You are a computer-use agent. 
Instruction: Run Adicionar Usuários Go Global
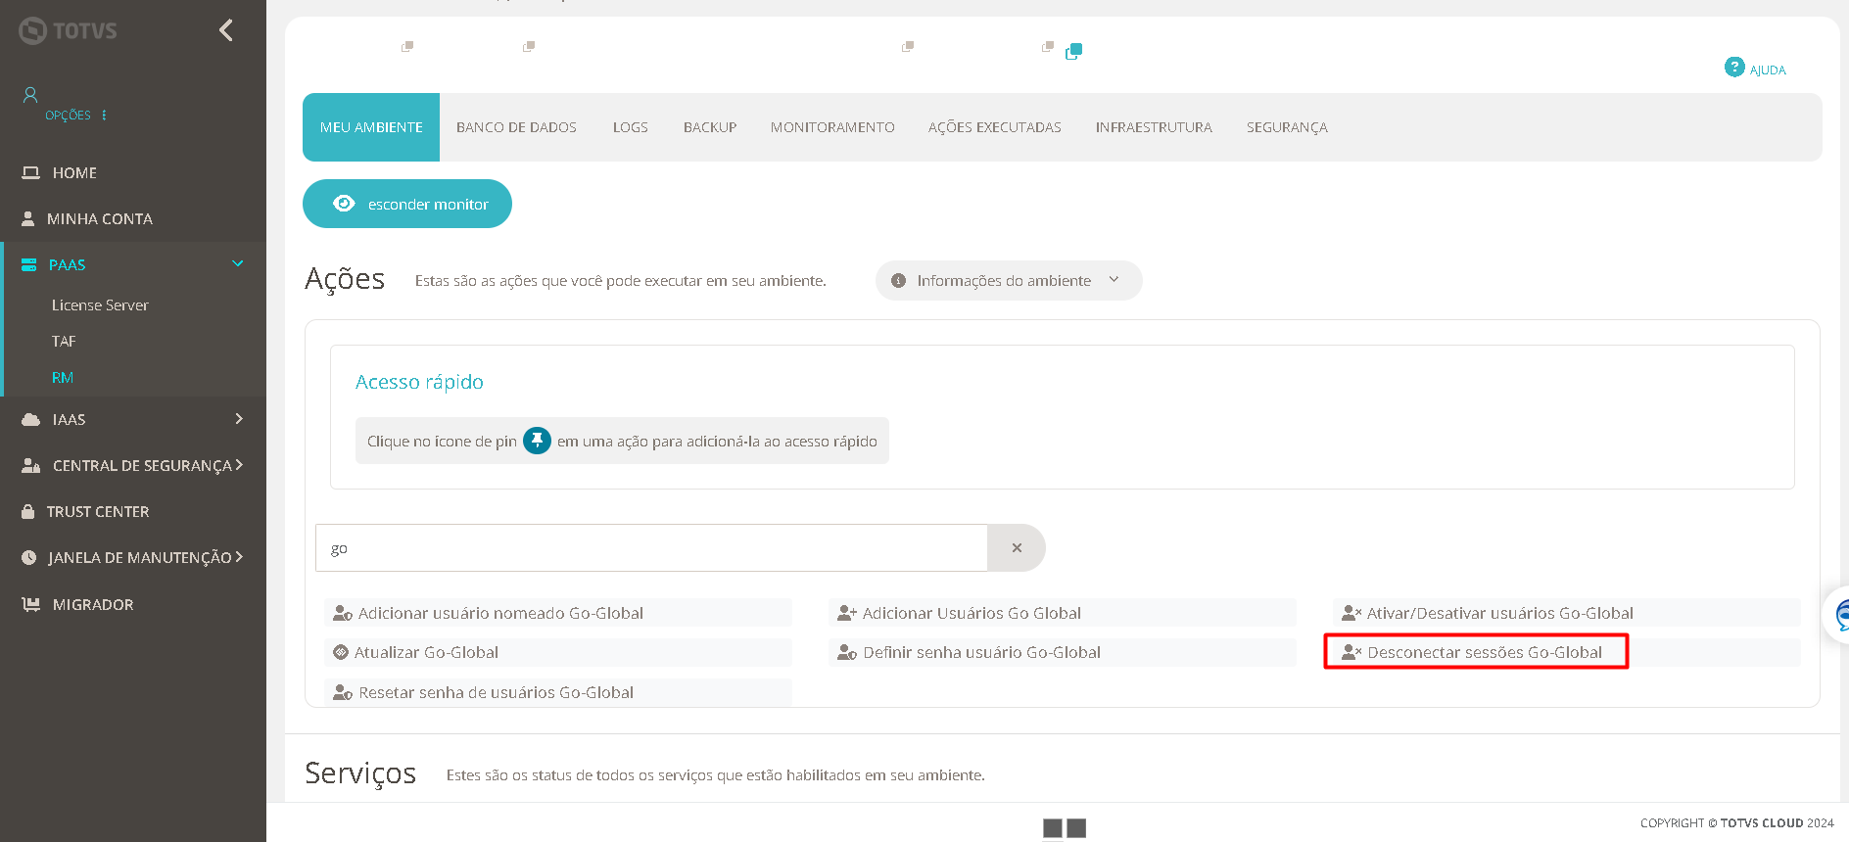tap(1063, 613)
